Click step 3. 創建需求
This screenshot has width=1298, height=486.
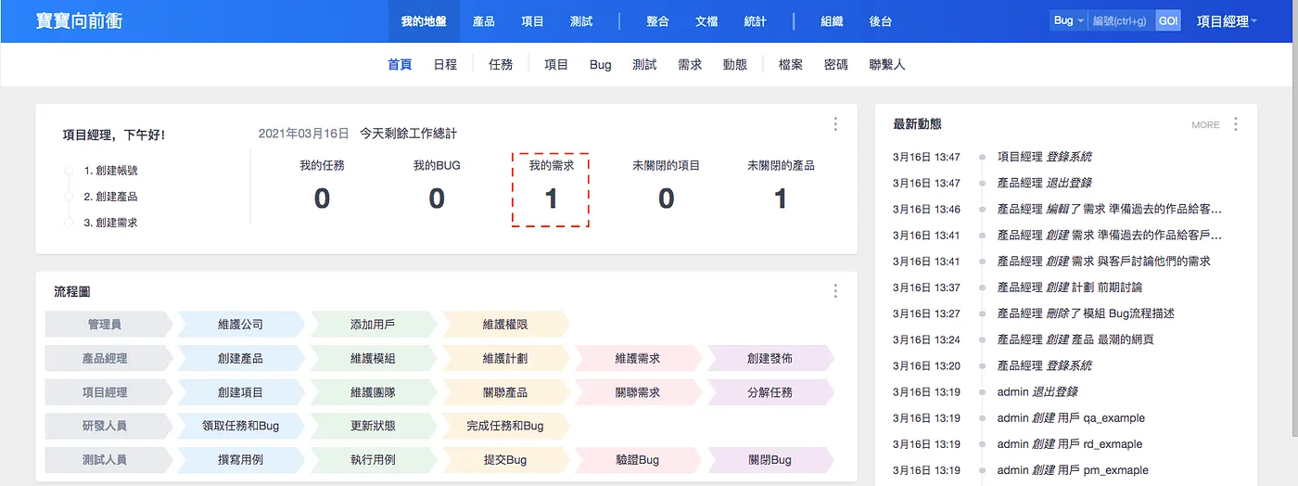(110, 223)
